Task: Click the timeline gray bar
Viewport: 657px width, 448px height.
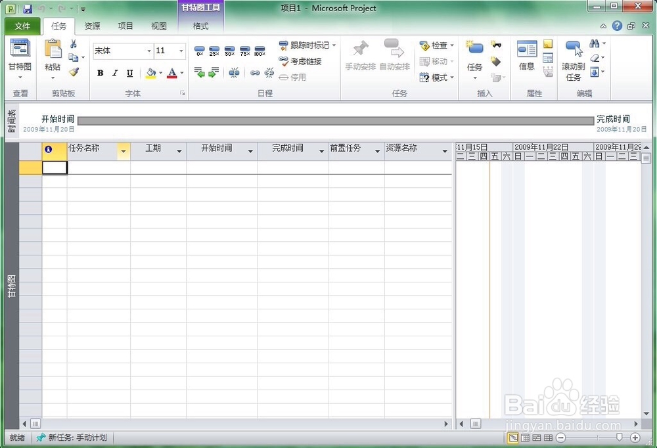Action: coord(336,121)
